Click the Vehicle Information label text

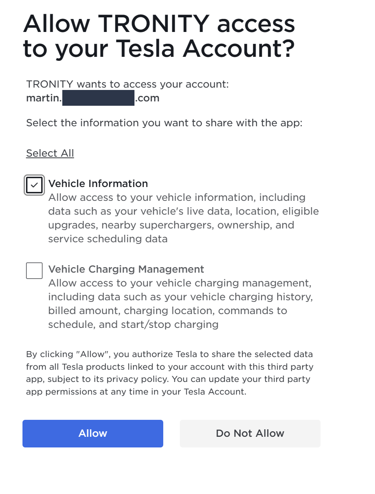(x=98, y=183)
